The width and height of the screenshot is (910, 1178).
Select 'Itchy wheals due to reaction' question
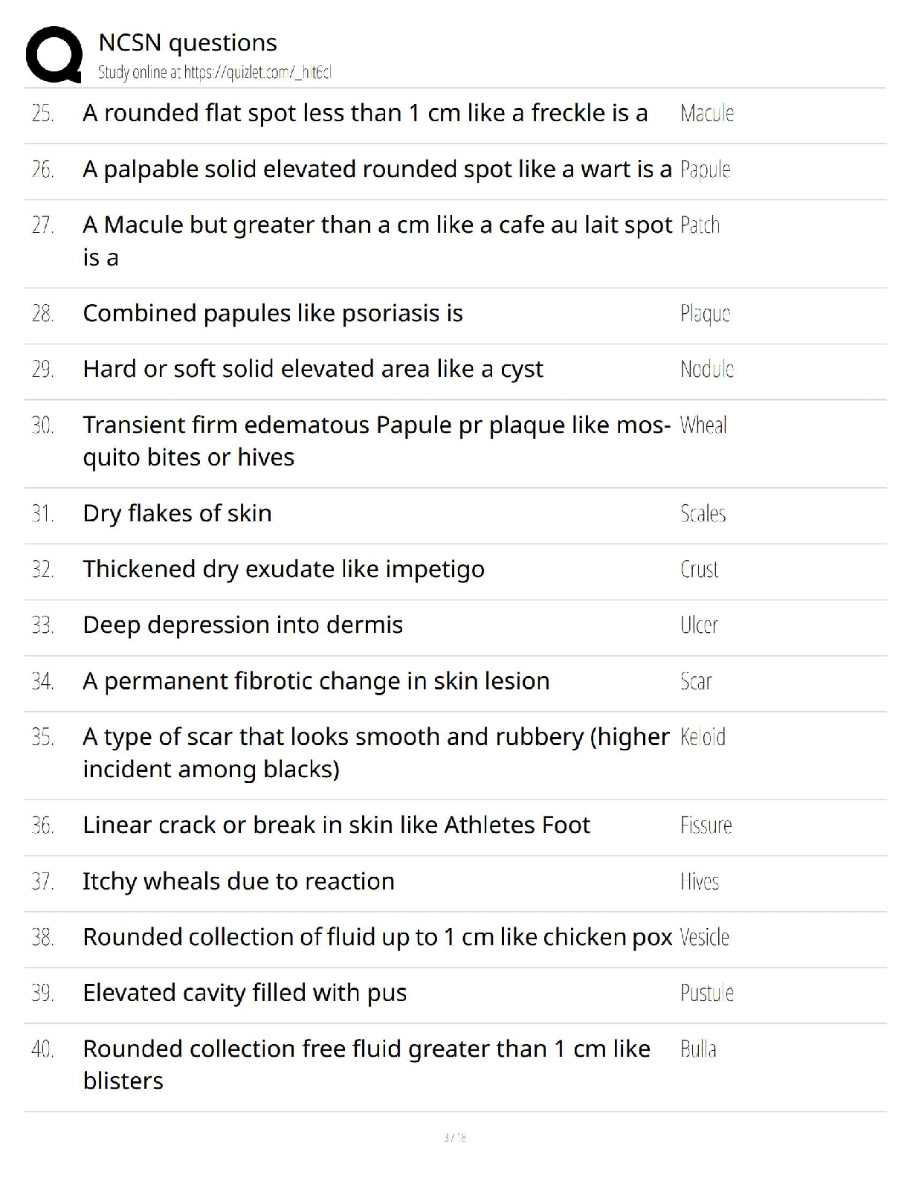coord(238,881)
